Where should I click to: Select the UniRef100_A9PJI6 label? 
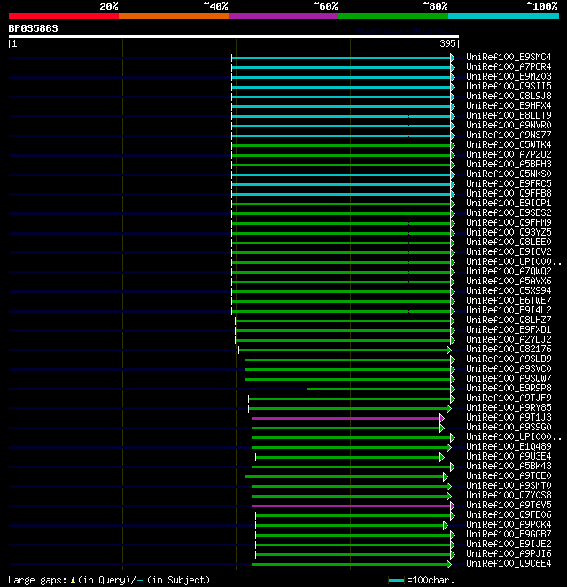click(x=509, y=553)
